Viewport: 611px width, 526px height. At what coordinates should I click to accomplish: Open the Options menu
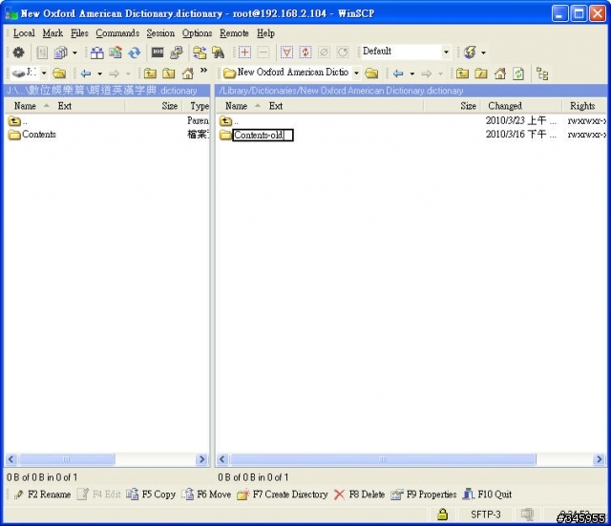click(198, 33)
